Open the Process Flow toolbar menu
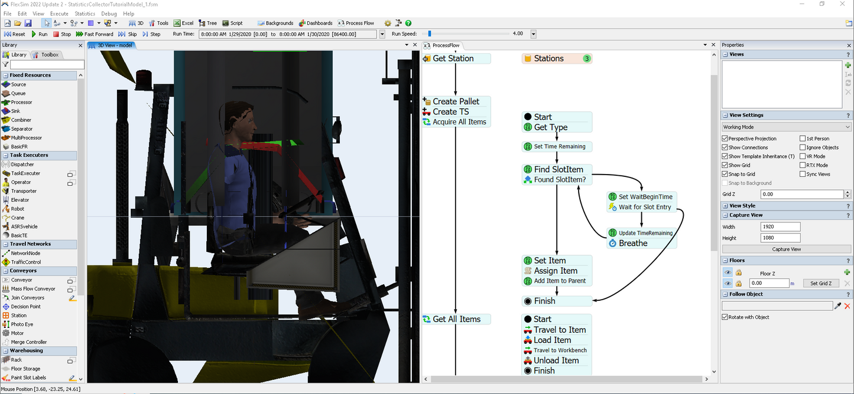 356,23
